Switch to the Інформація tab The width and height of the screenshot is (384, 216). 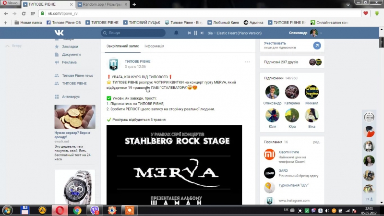[154, 46]
